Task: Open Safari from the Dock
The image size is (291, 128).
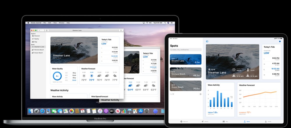Action: point(42,111)
